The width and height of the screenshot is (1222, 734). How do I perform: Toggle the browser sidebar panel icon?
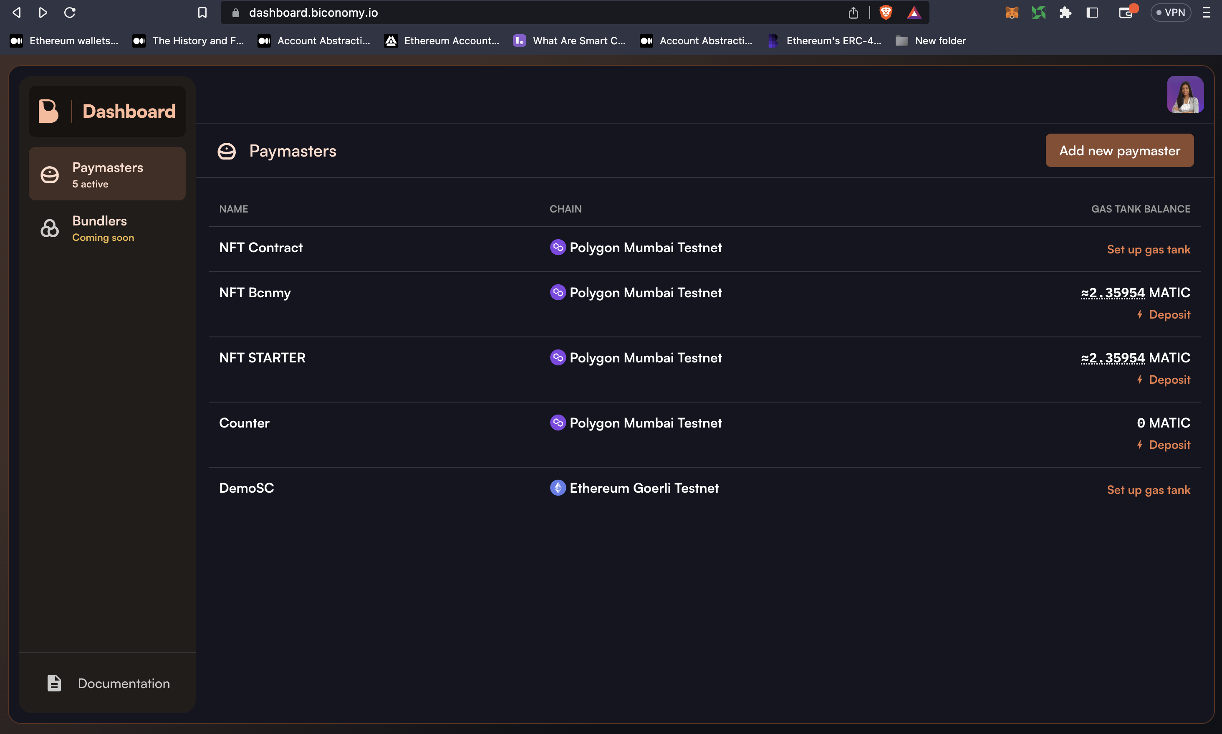(1092, 13)
